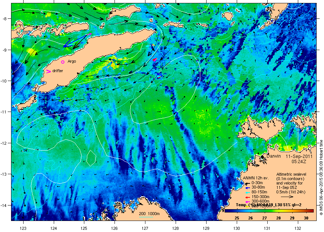Viewport: 324px width, 232px height.
Task: Click the -9 latitude axis label
Action: click(x=4, y=50)
